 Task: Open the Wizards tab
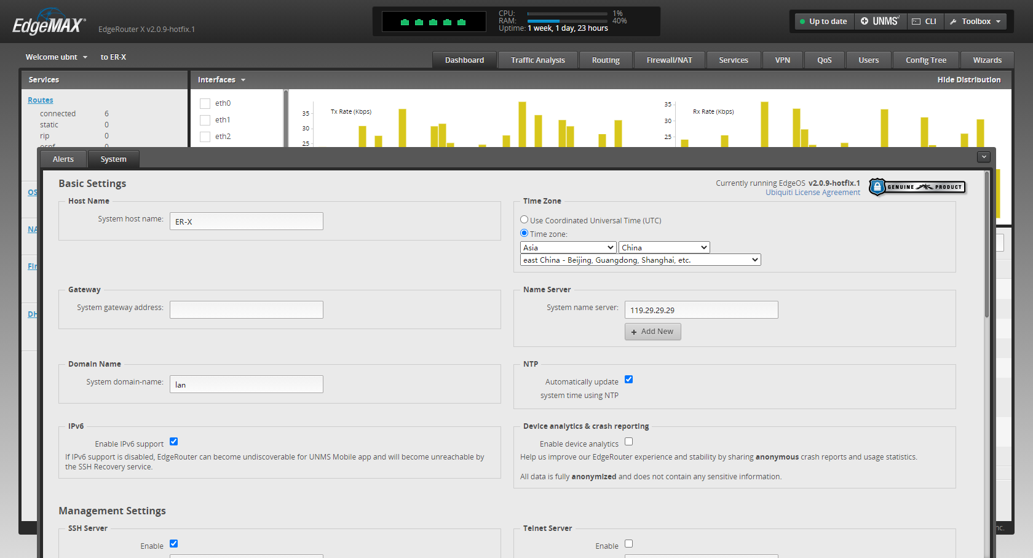pyautogui.click(x=987, y=60)
